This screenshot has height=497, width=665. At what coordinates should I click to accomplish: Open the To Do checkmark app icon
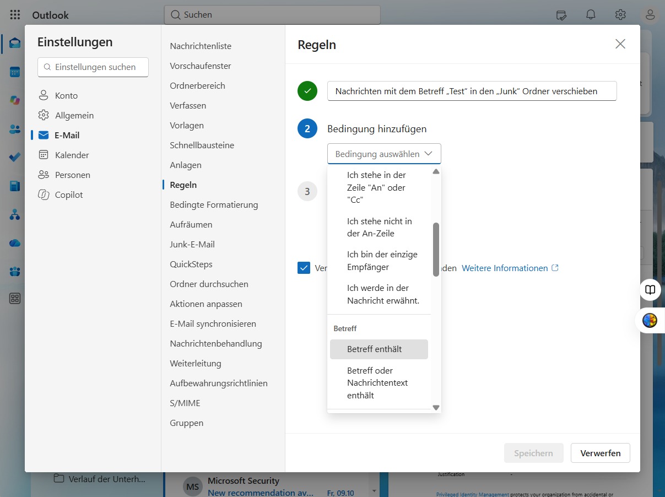click(15, 157)
